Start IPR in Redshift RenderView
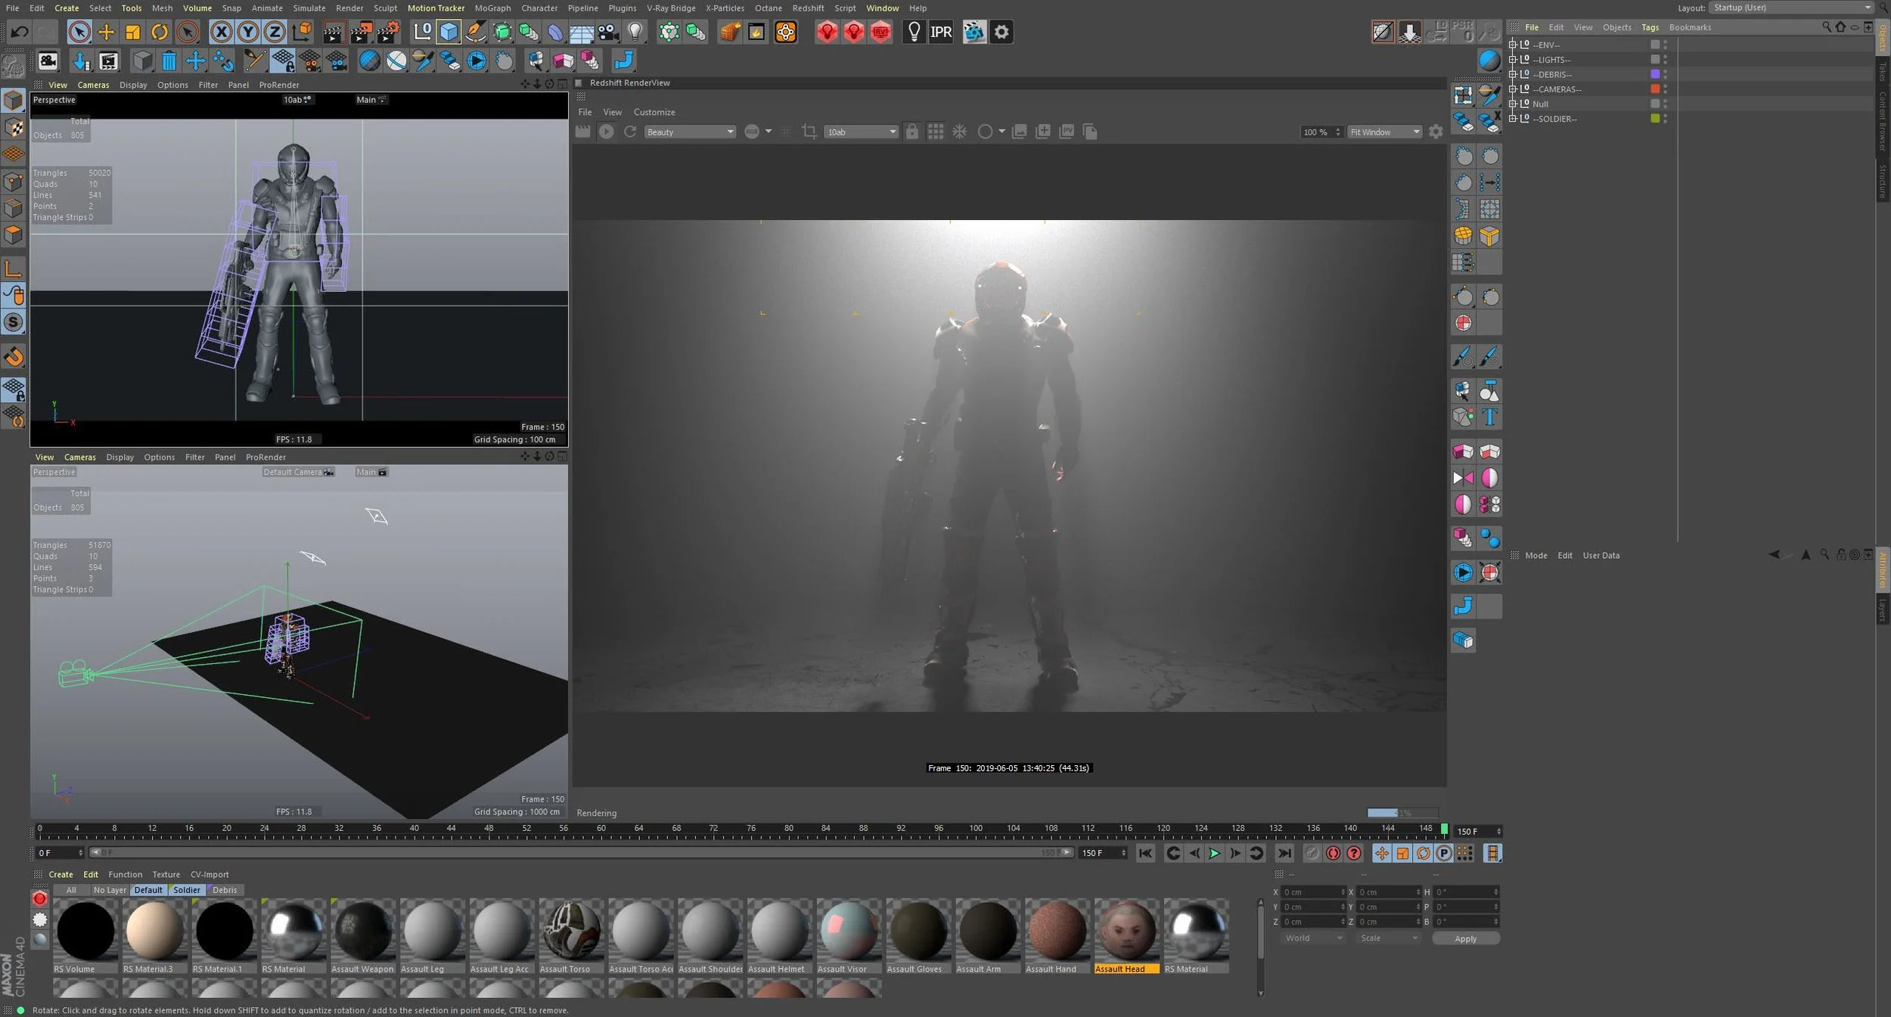The width and height of the screenshot is (1891, 1017). 607,132
